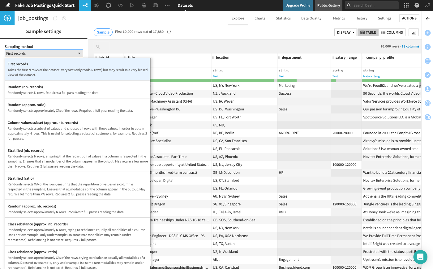The image size is (433, 269).
Task: Open the Settings tab
Action: (x=385, y=18)
